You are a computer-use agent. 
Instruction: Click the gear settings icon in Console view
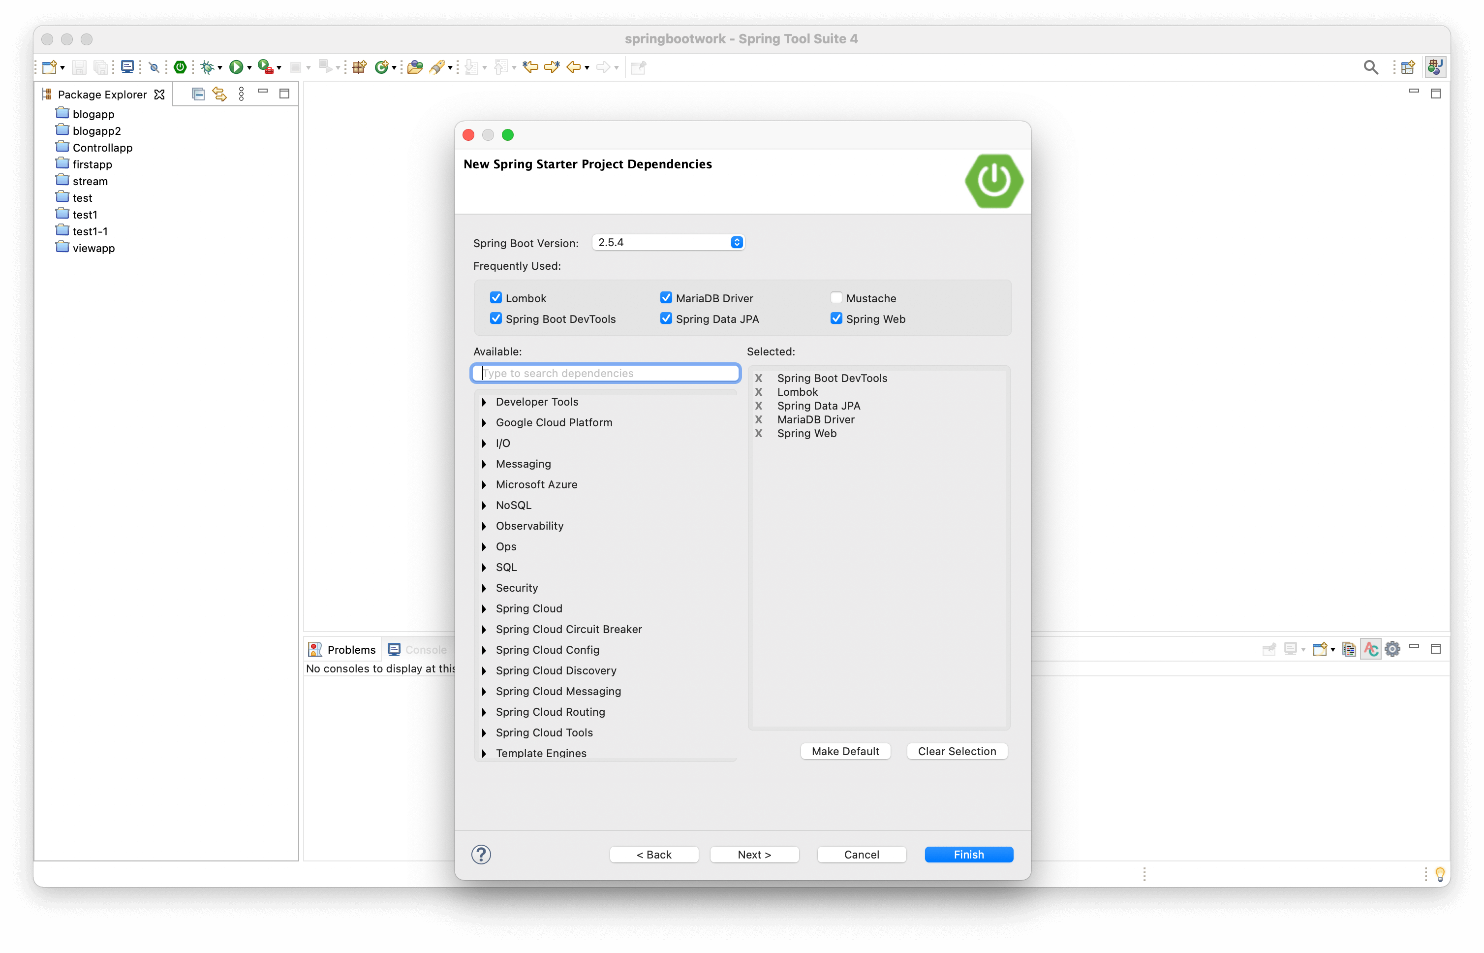[x=1392, y=649]
